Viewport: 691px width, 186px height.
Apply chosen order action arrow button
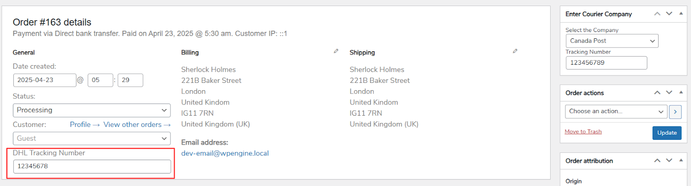point(675,112)
